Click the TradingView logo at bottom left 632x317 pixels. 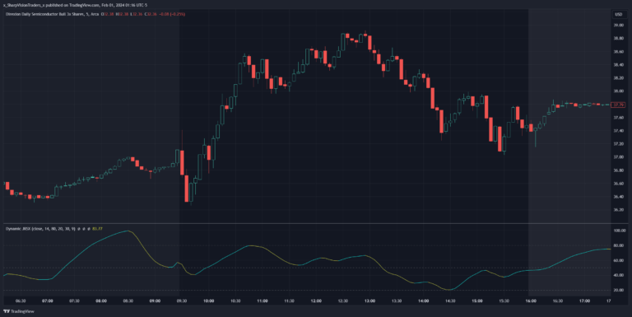[19, 311]
